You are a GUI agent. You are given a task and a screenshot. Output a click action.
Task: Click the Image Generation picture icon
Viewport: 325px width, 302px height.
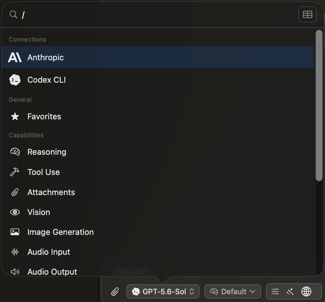[15, 232]
